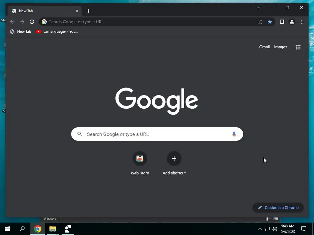
Task: Expand the tab search chevron
Action: pyautogui.click(x=259, y=8)
